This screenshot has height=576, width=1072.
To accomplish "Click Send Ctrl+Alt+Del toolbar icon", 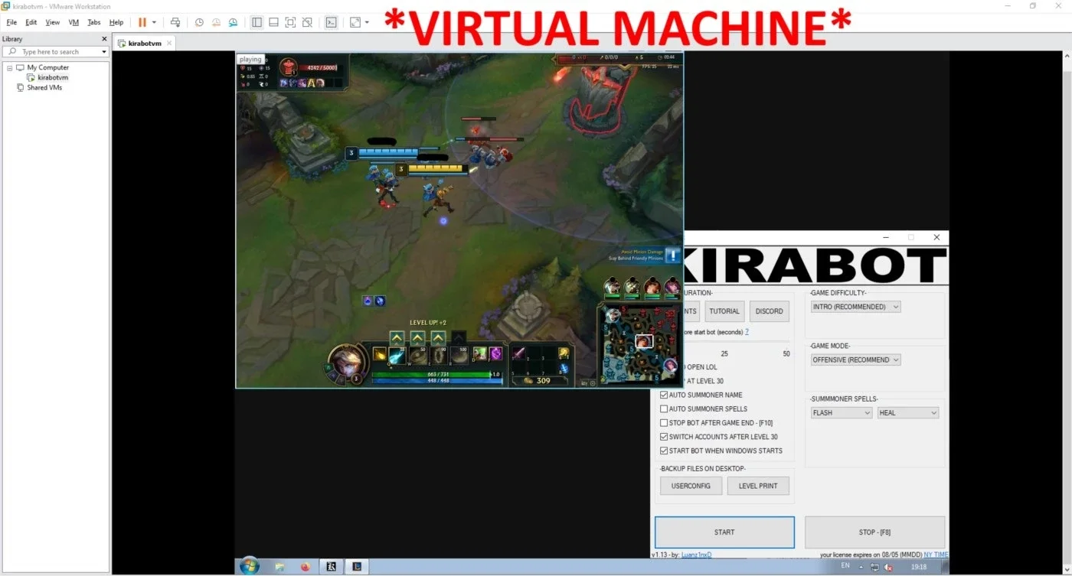I will [175, 22].
